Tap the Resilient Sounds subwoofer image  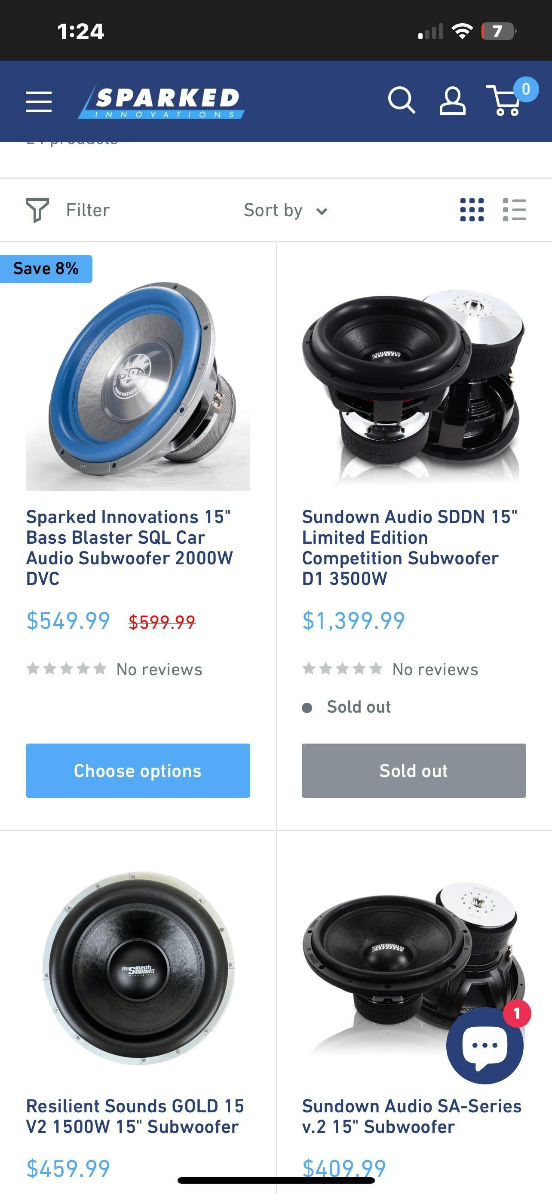click(138, 968)
